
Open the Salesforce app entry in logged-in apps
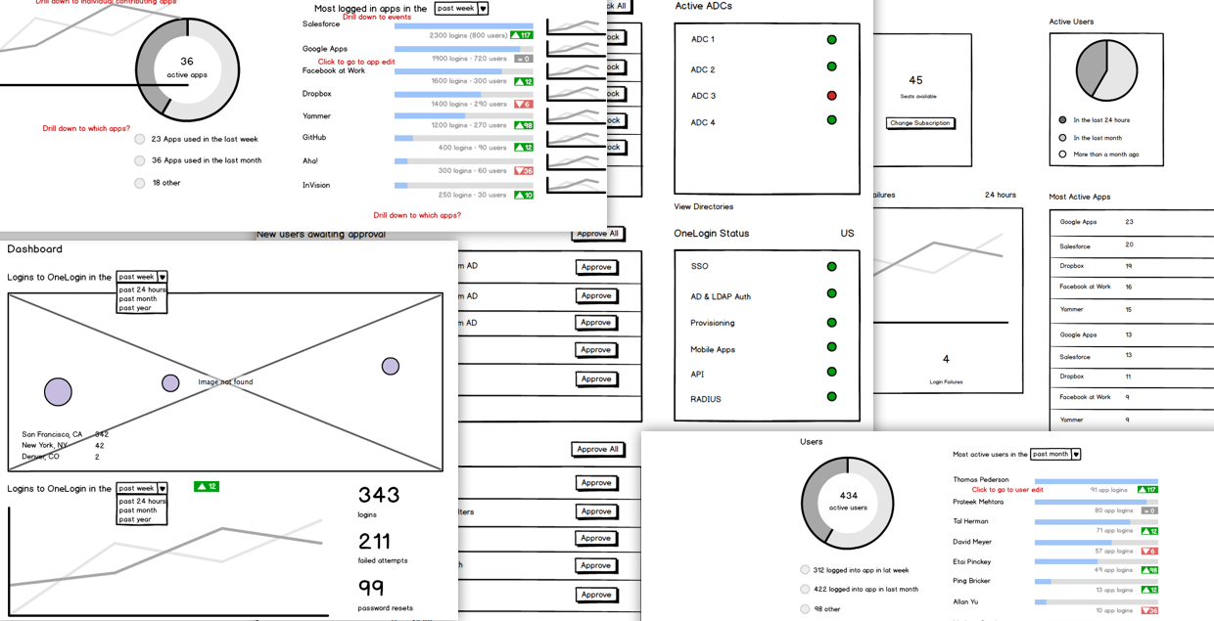tap(321, 23)
